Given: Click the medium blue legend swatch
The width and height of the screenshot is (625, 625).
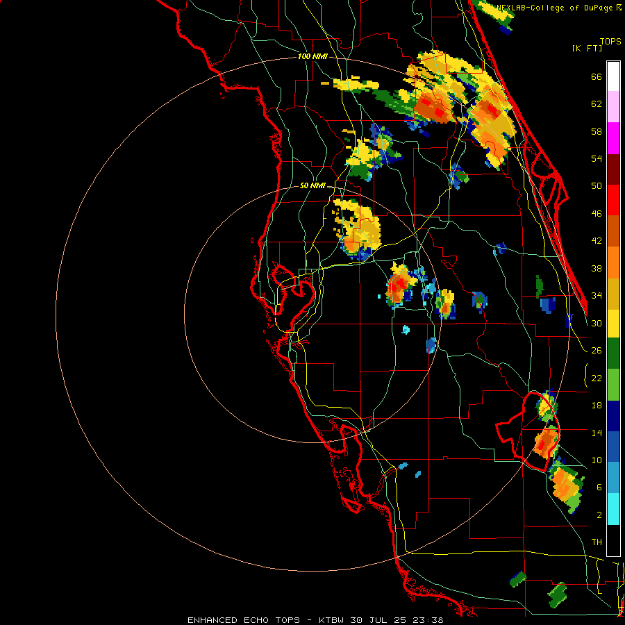Looking at the screenshot, I should tap(613, 447).
